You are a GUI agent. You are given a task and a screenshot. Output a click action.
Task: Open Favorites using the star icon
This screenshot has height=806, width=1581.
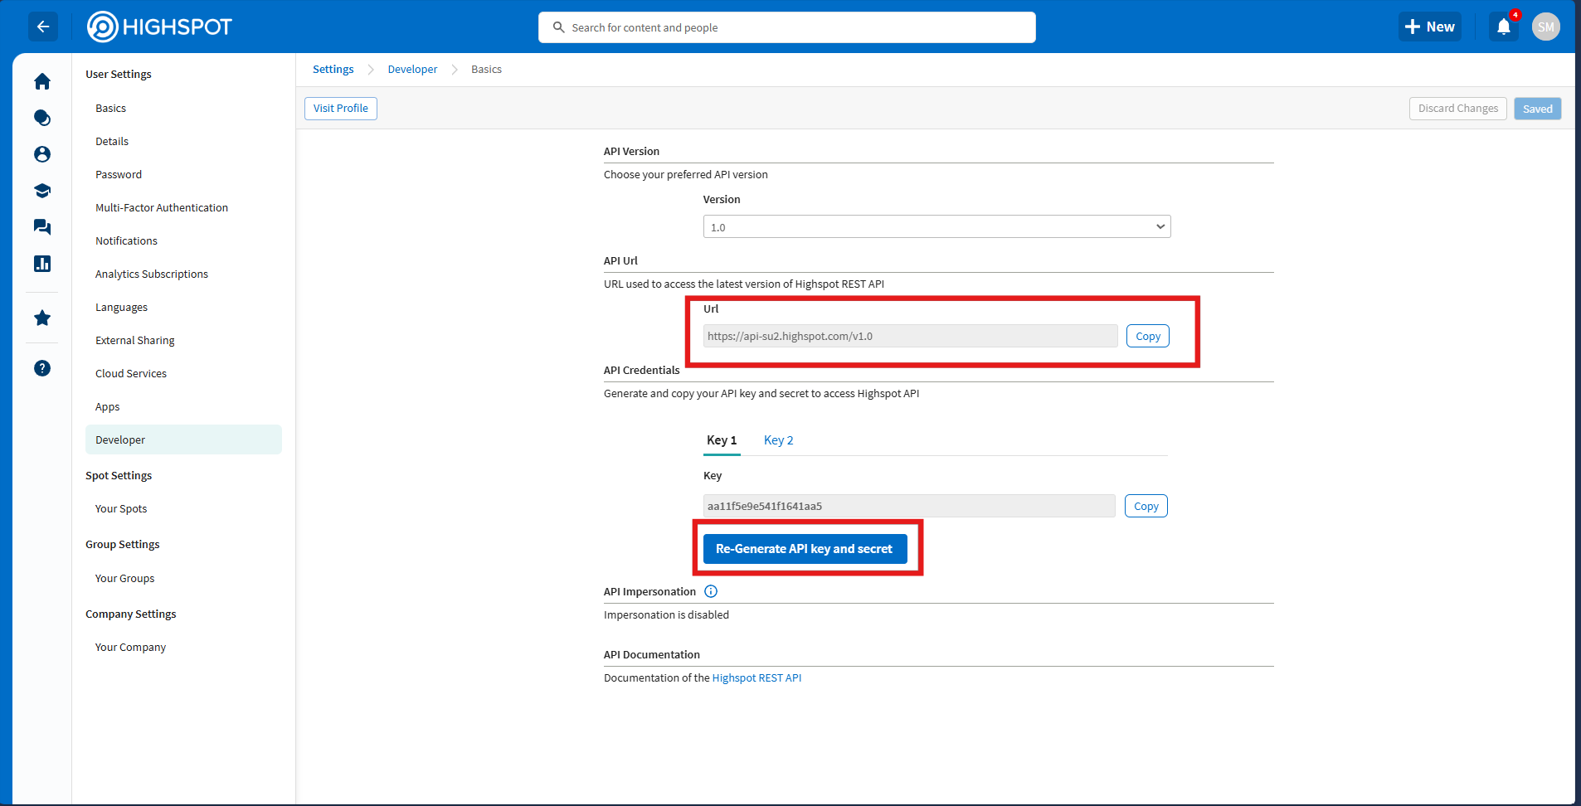[x=42, y=318]
